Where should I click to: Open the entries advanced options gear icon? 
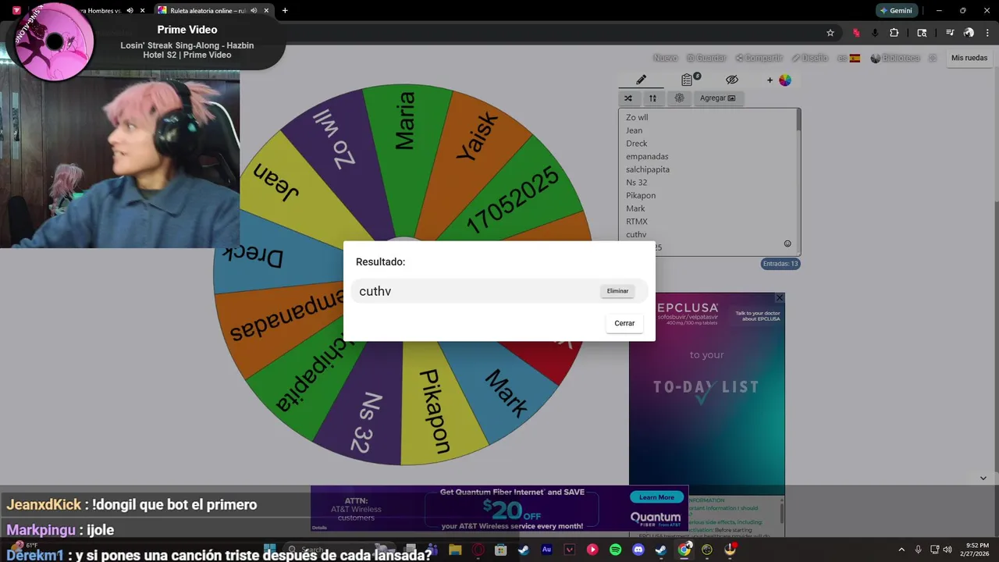click(x=679, y=98)
